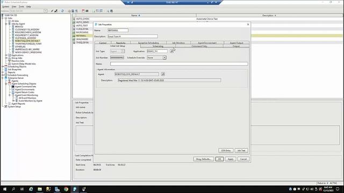Viewport: 344px width, 193px height.
Task: Click the Agent finder icon
Action: tap(163, 74)
